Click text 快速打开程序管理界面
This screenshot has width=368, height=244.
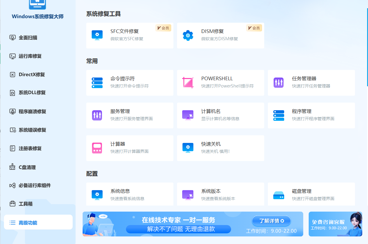(313, 119)
